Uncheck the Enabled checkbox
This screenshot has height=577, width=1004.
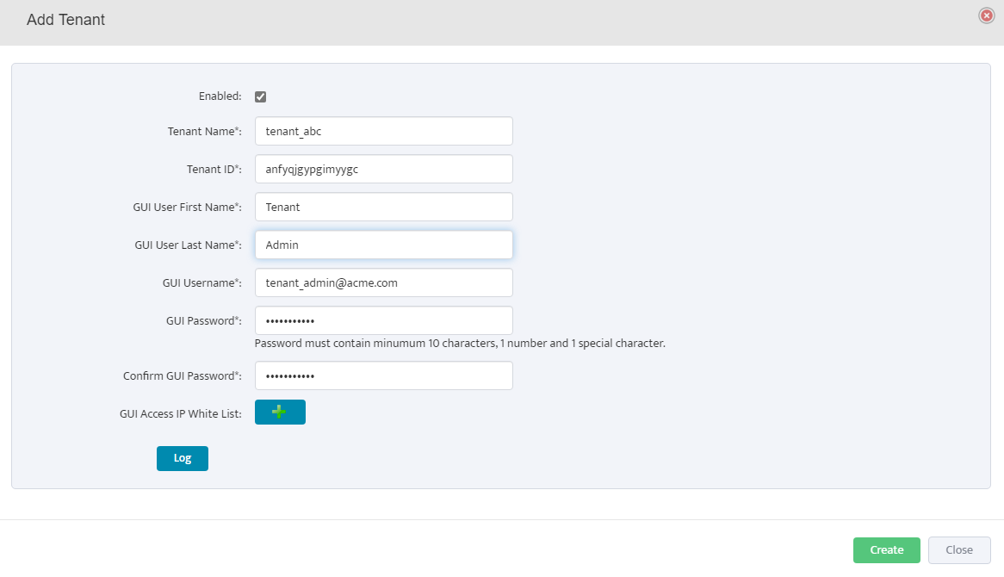point(261,96)
